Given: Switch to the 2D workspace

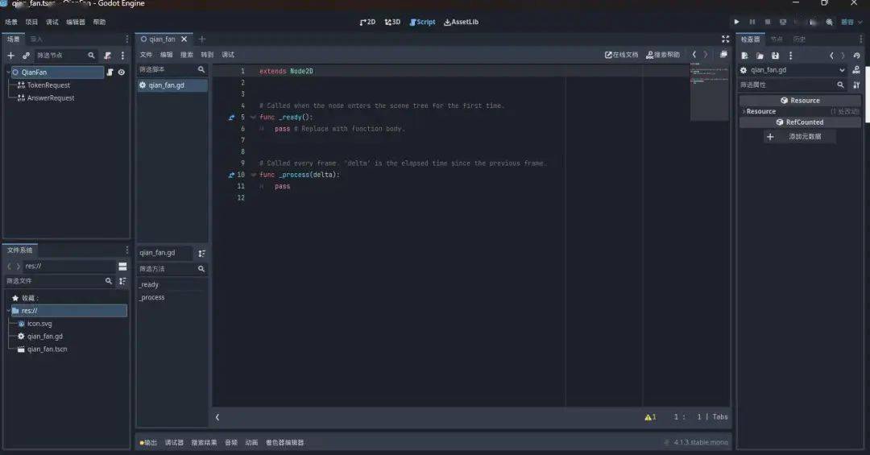Looking at the screenshot, I should [367, 23].
